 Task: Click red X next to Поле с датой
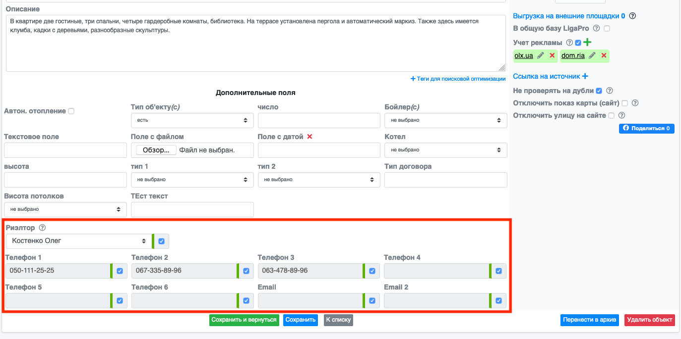tap(310, 137)
